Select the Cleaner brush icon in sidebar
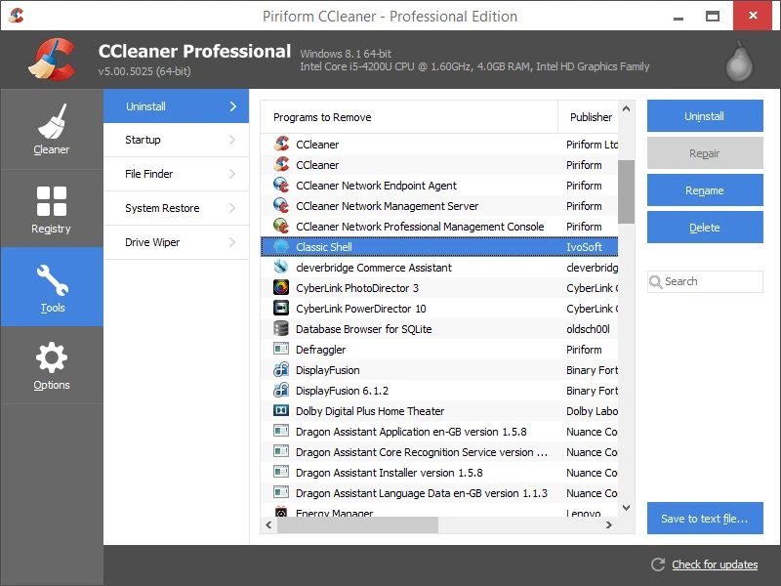The height and width of the screenshot is (586, 781). [x=52, y=119]
